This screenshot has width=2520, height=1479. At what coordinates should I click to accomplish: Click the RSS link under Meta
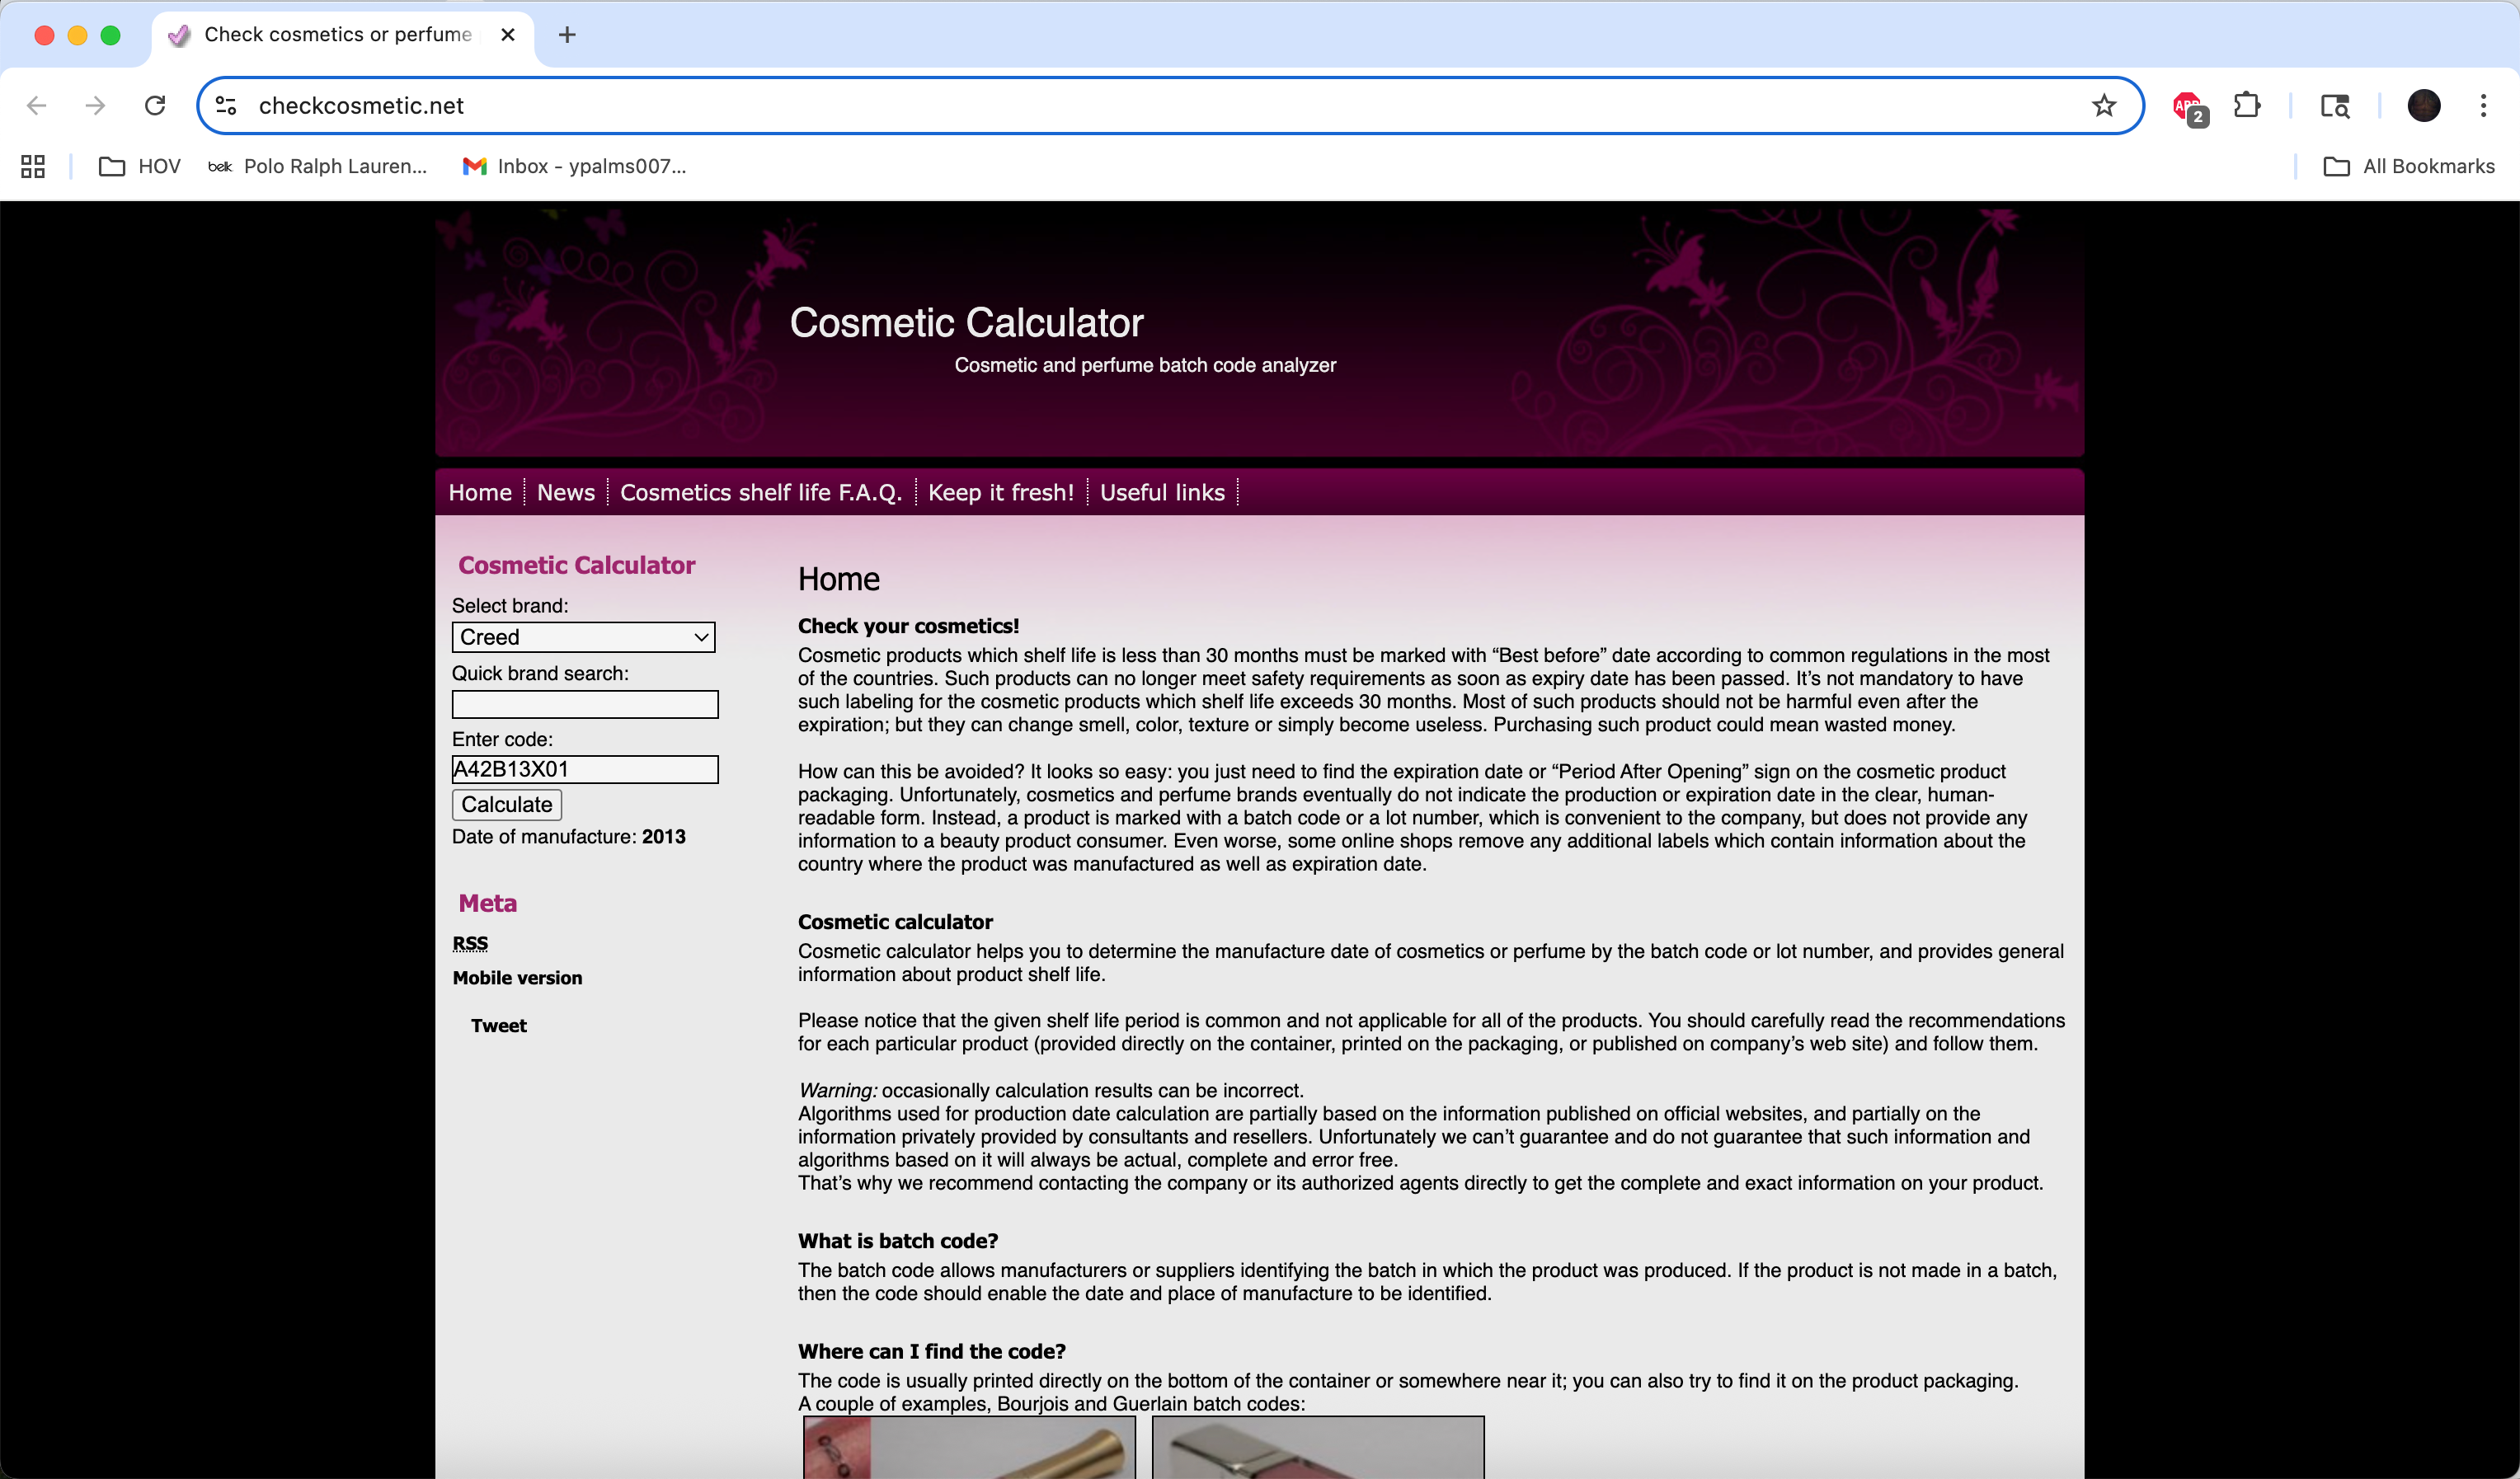[470, 943]
